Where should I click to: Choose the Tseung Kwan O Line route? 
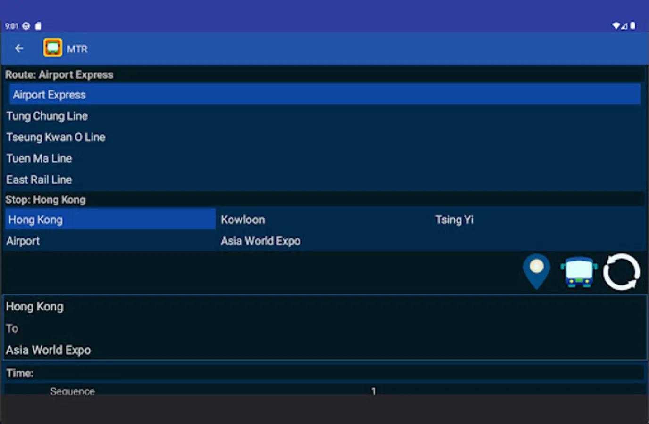coord(325,137)
